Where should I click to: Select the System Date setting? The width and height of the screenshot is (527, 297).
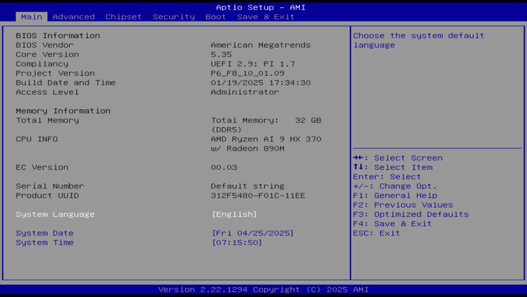(x=45, y=233)
